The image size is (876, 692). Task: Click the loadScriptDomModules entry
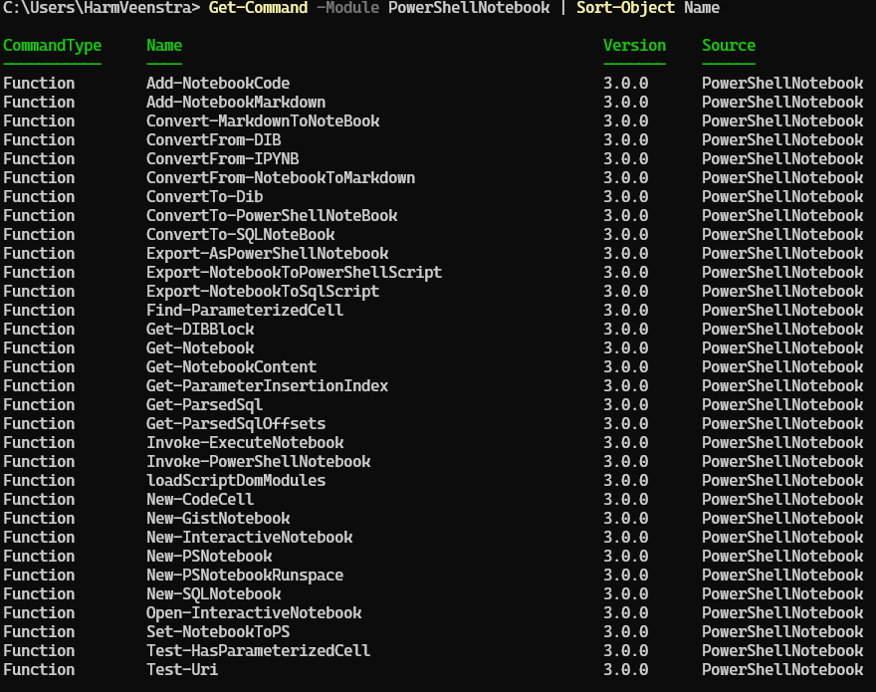click(x=236, y=481)
